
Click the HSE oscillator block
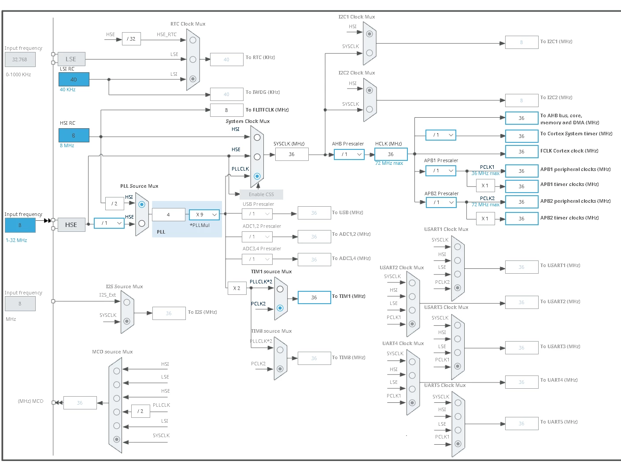pos(71,225)
